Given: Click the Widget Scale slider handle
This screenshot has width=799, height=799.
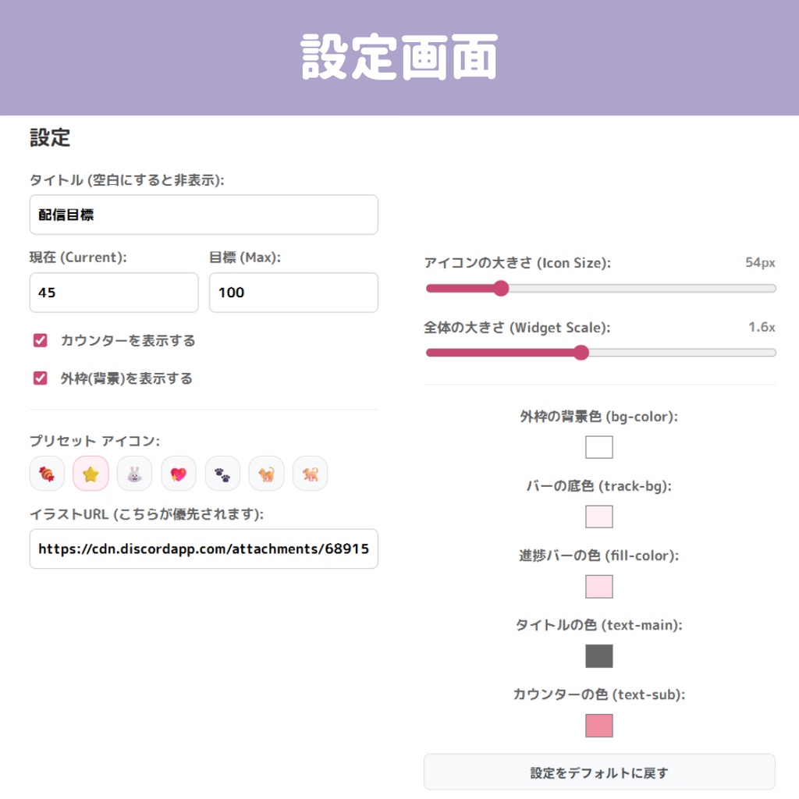Looking at the screenshot, I should point(581,353).
